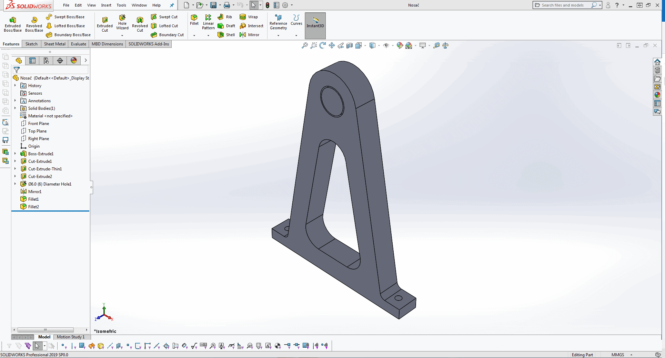Open the File menu

(66, 5)
